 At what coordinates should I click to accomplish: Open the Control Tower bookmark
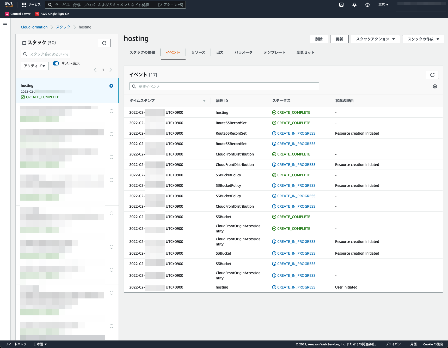pyautogui.click(x=18, y=14)
